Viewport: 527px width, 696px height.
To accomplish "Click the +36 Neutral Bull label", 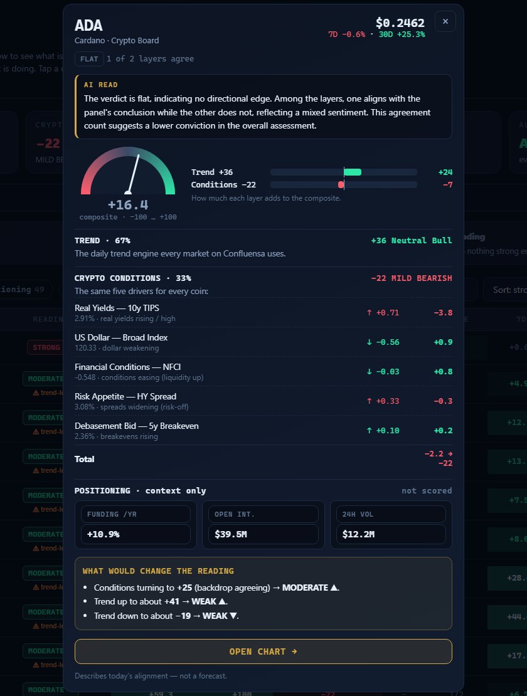I will click(412, 241).
